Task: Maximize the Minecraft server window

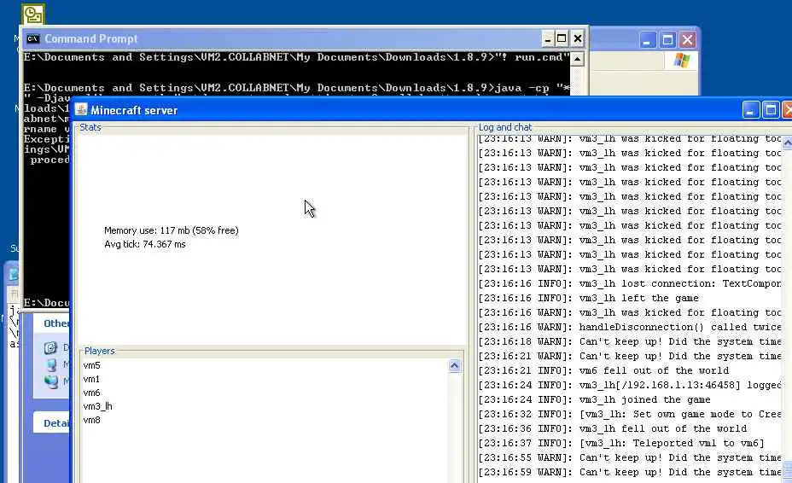Action: pyautogui.click(x=771, y=109)
